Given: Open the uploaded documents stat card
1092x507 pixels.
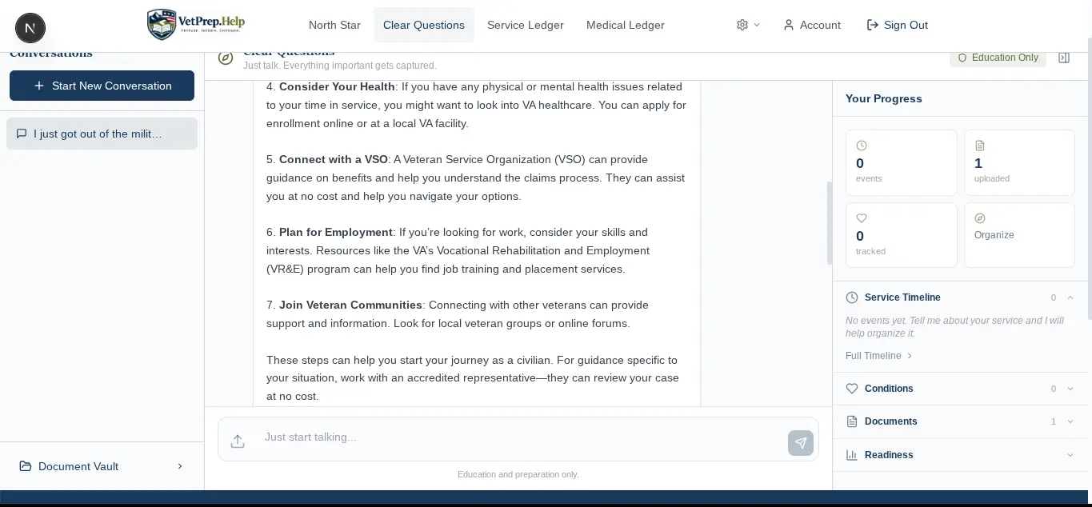Looking at the screenshot, I should tap(1019, 162).
